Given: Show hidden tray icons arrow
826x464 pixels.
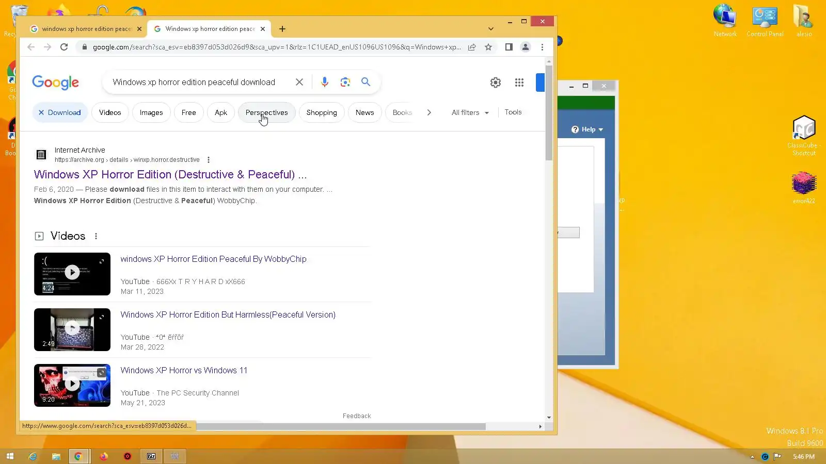Looking at the screenshot, I should [x=752, y=456].
